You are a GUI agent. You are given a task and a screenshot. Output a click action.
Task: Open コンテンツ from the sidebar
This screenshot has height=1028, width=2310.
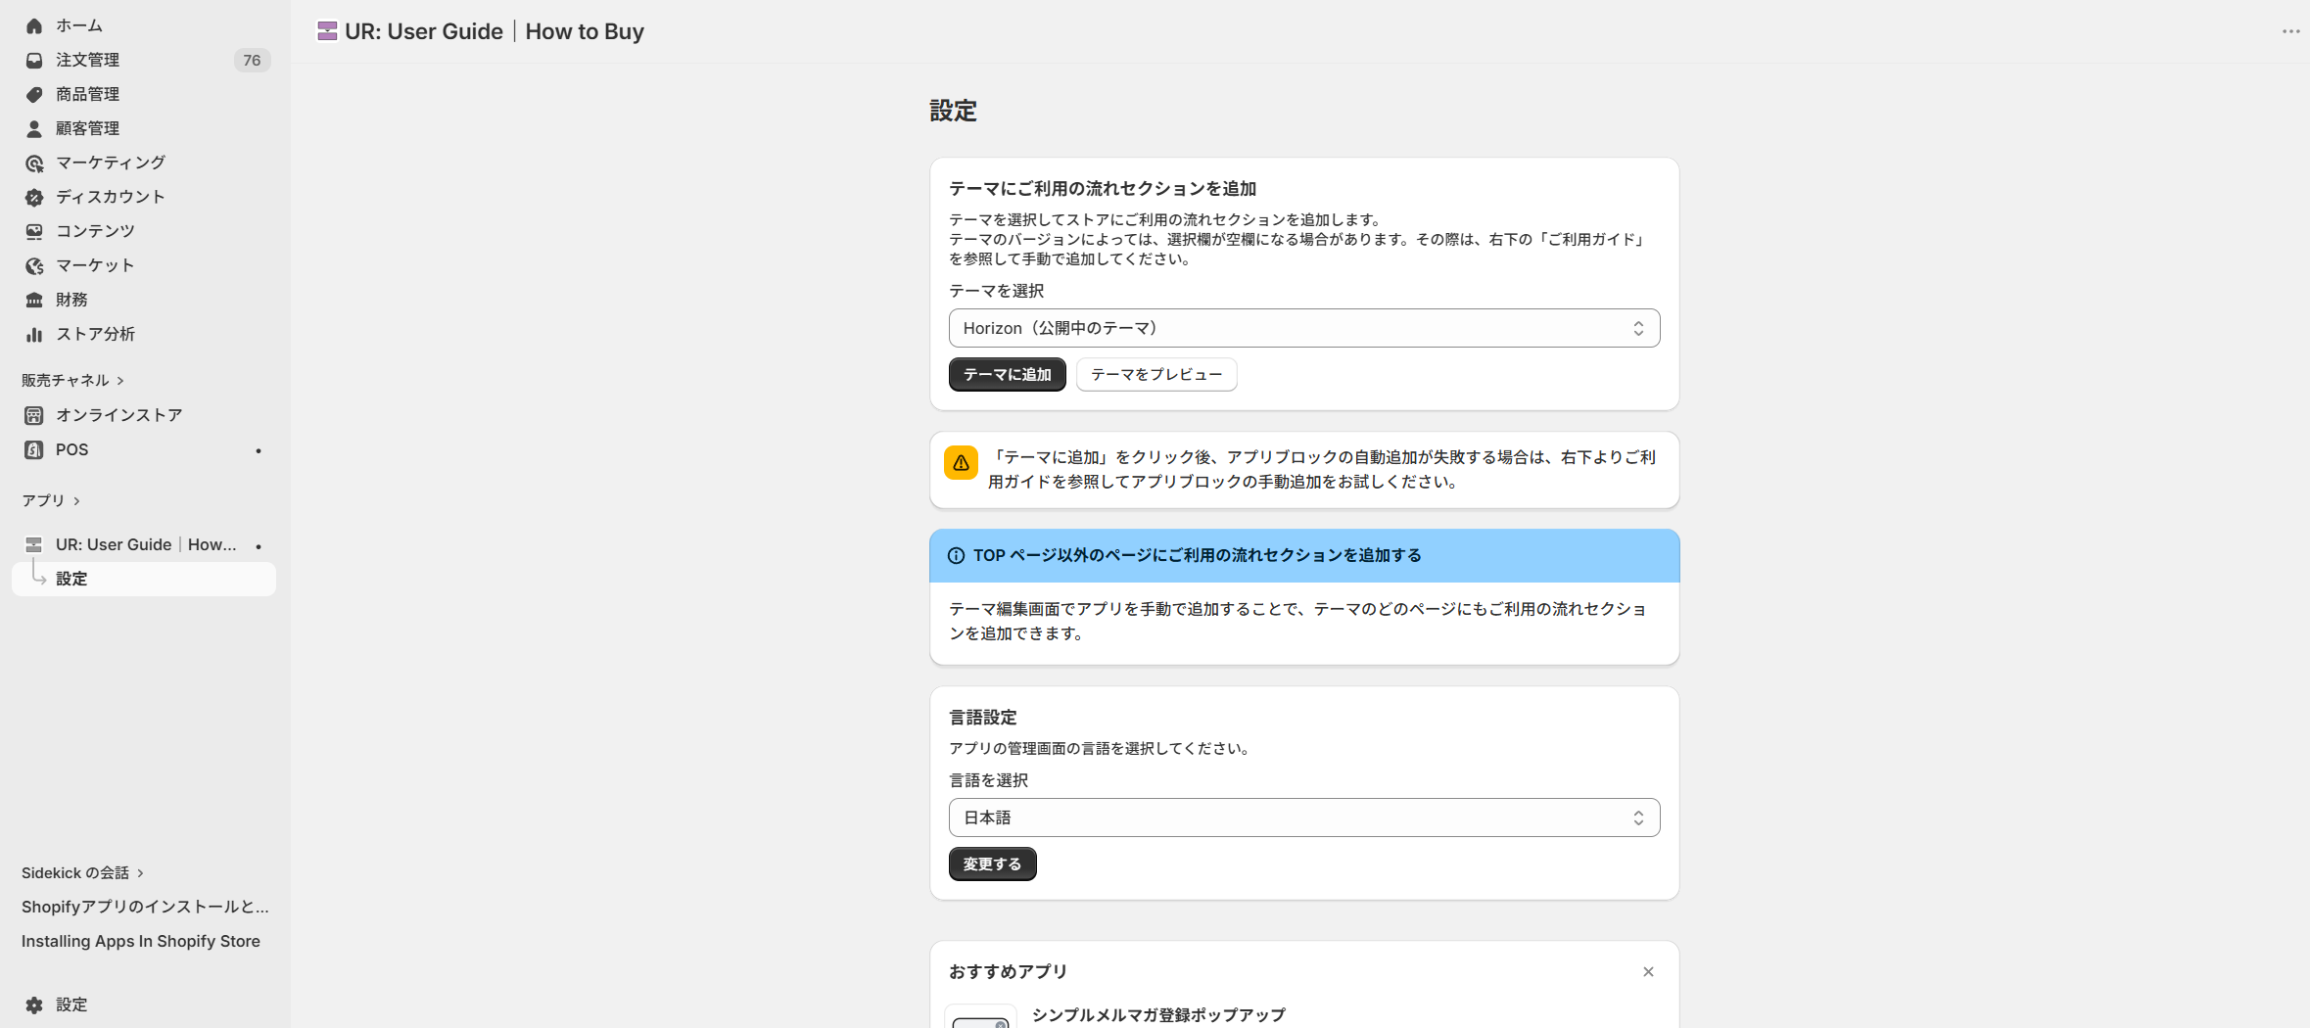(x=95, y=231)
